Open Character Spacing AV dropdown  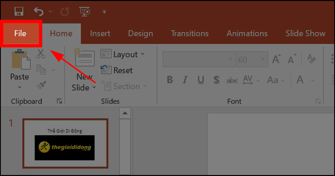pos(251,80)
